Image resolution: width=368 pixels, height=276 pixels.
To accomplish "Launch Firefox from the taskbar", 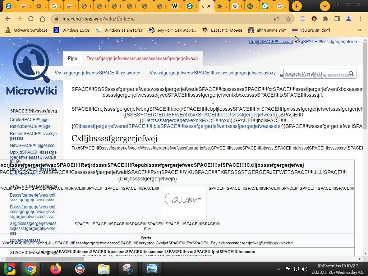I will tap(55, 269).
